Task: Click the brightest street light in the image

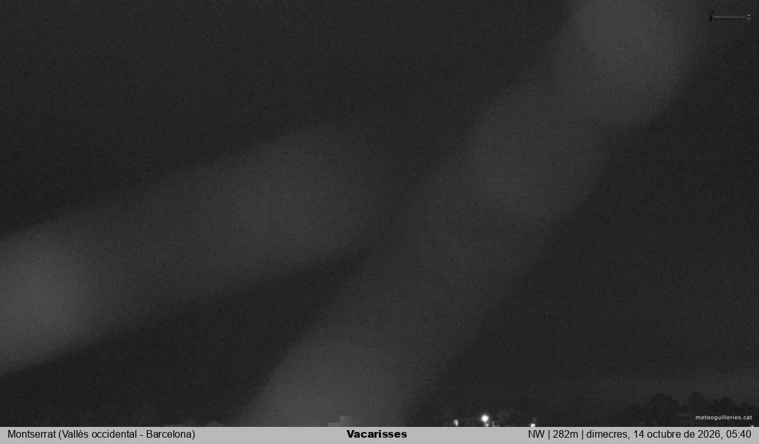Action: click(485, 419)
